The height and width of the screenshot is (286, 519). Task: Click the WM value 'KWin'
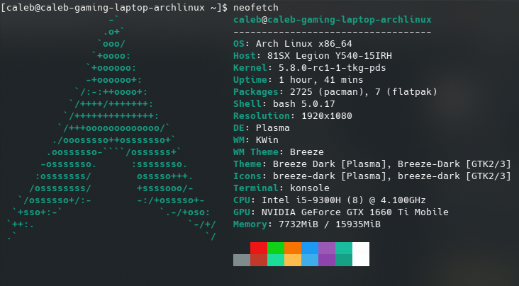[267, 140]
